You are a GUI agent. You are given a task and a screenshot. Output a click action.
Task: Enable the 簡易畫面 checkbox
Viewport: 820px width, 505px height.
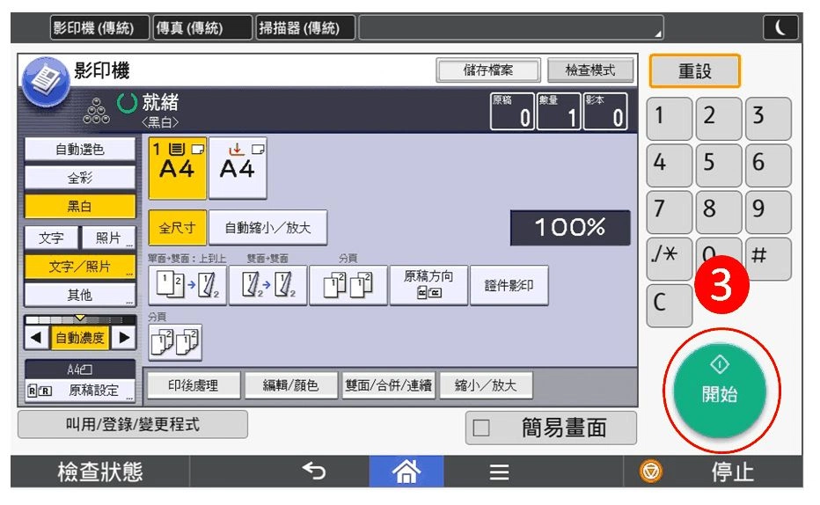coord(481,428)
